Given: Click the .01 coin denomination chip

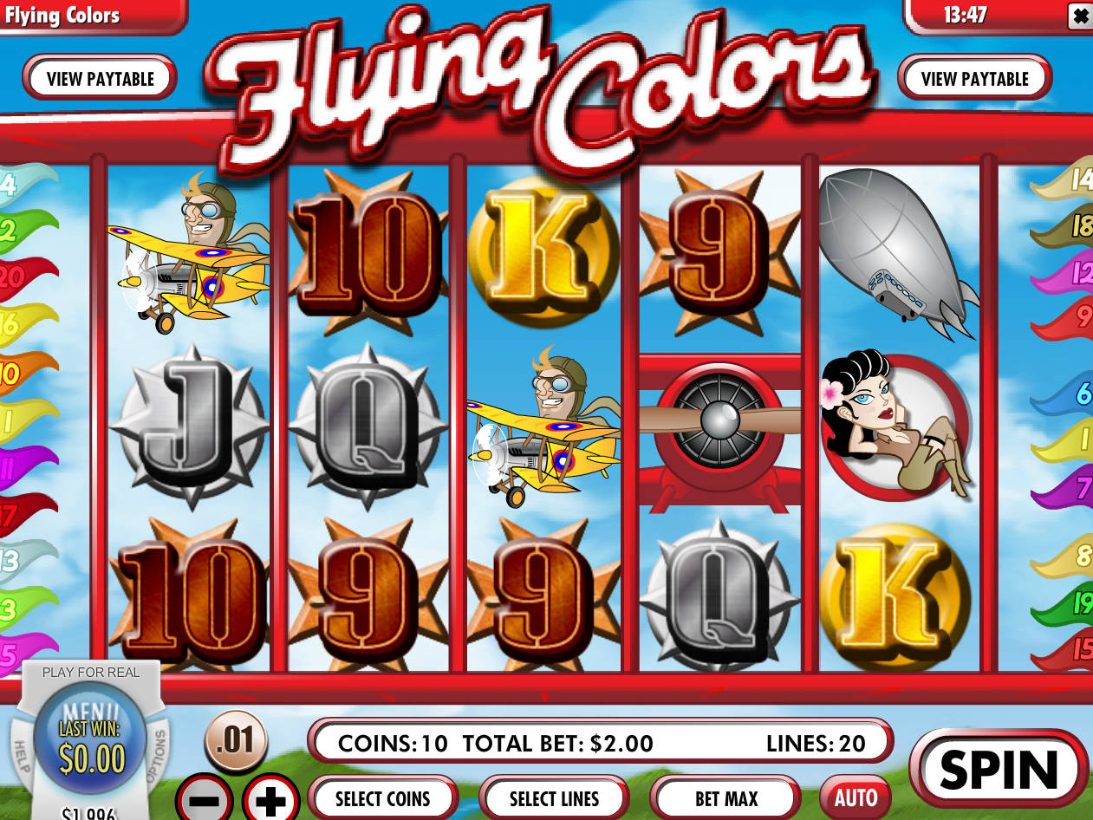Looking at the screenshot, I should pos(236,740).
